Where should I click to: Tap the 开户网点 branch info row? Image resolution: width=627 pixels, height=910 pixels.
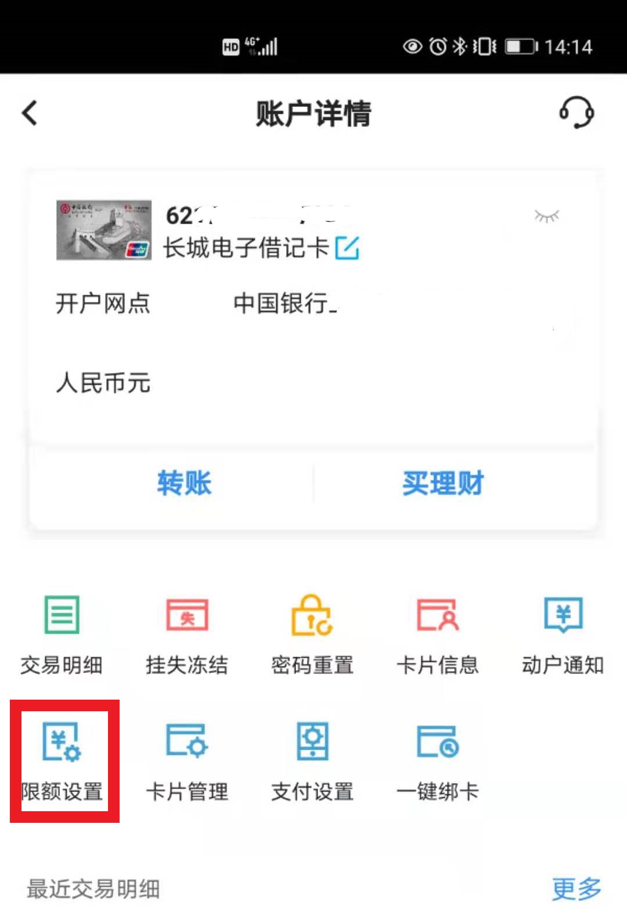coord(313,303)
